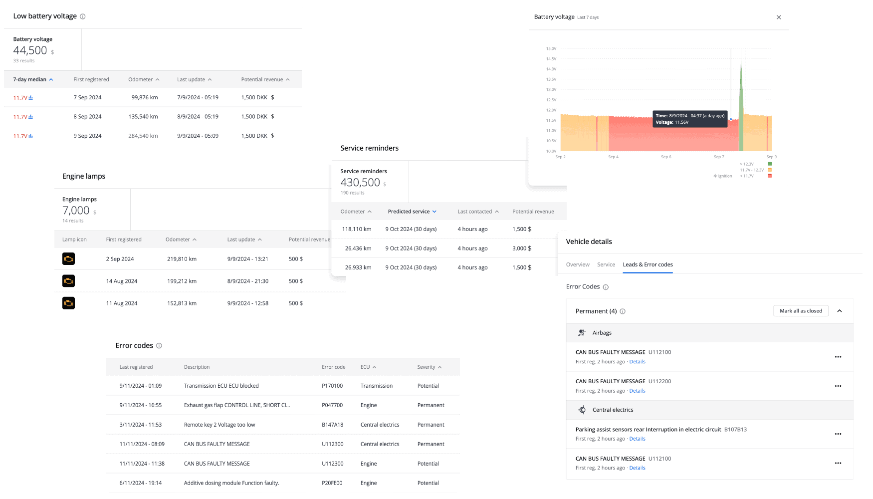Viewport: 873px width, 499px height.
Task: Click the Low battery voltage info icon
Action: click(83, 16)
